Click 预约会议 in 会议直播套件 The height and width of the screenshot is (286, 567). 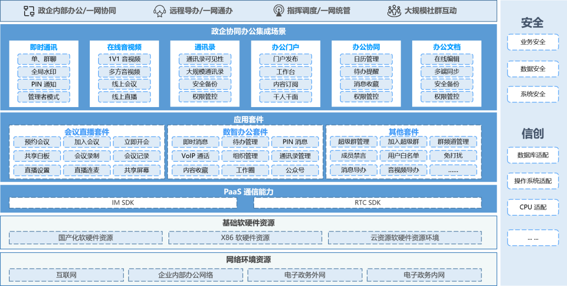37,142
